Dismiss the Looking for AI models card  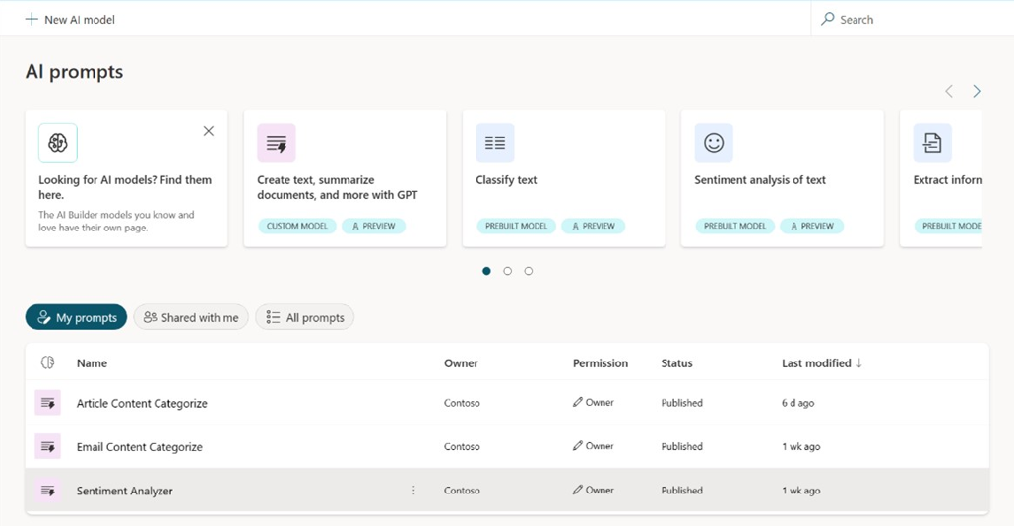(209, 131)
